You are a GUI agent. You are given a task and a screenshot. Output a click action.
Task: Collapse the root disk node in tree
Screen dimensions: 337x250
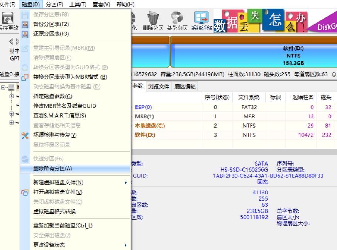pos(3,87)
